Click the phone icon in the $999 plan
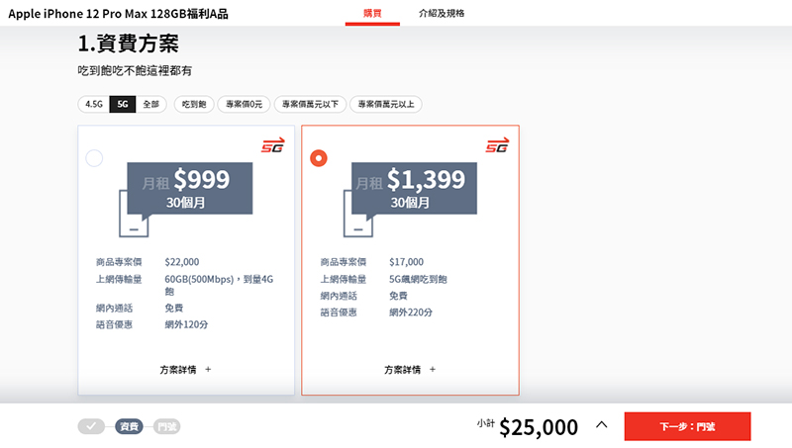The image size is (792, 448). point(134,216)
